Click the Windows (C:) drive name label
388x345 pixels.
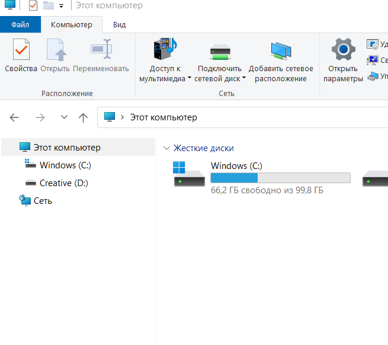(x=236, y=166)
